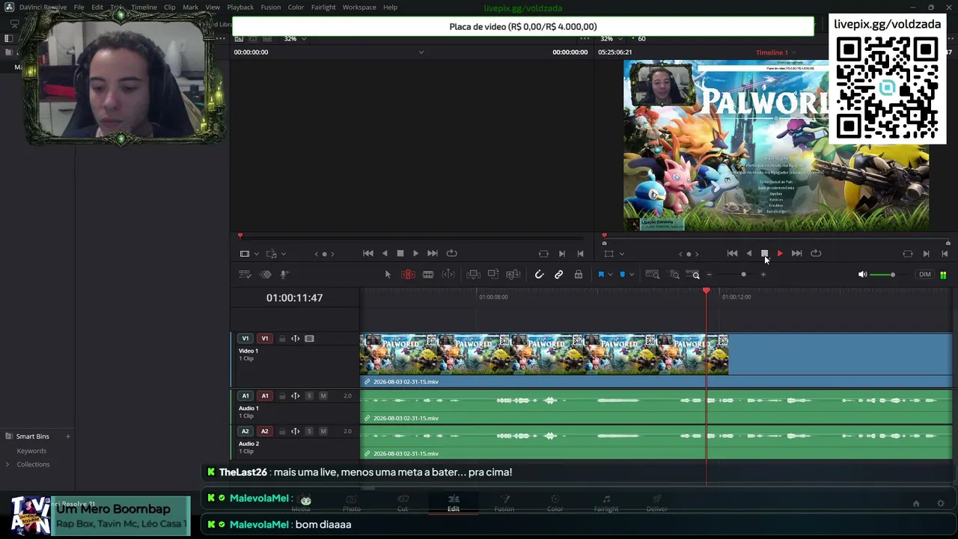
Task: Expand the Collections smart bin
Action: tap(7, 465)
